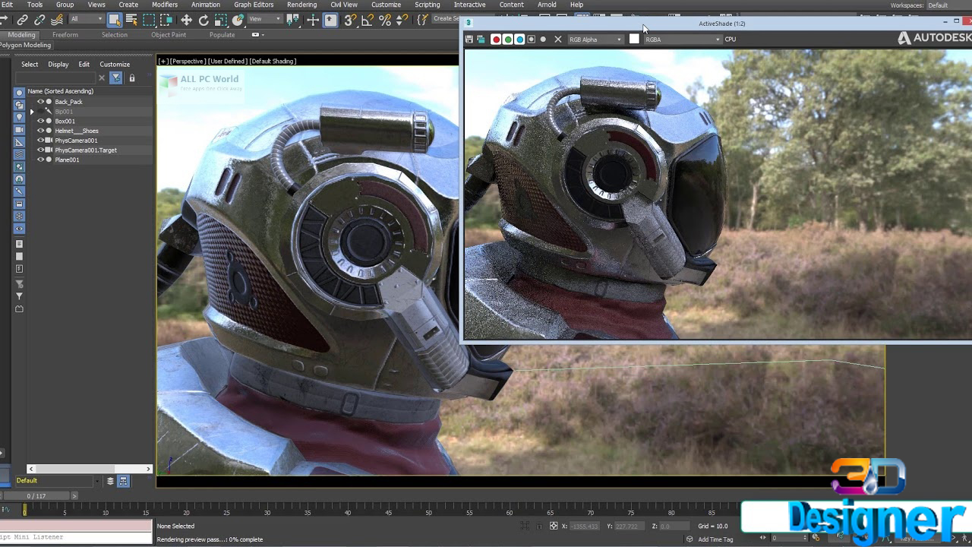Click Add Time Tag in status bar
The width and height of the screenshot is (972, 547).
tap(715, 539)
